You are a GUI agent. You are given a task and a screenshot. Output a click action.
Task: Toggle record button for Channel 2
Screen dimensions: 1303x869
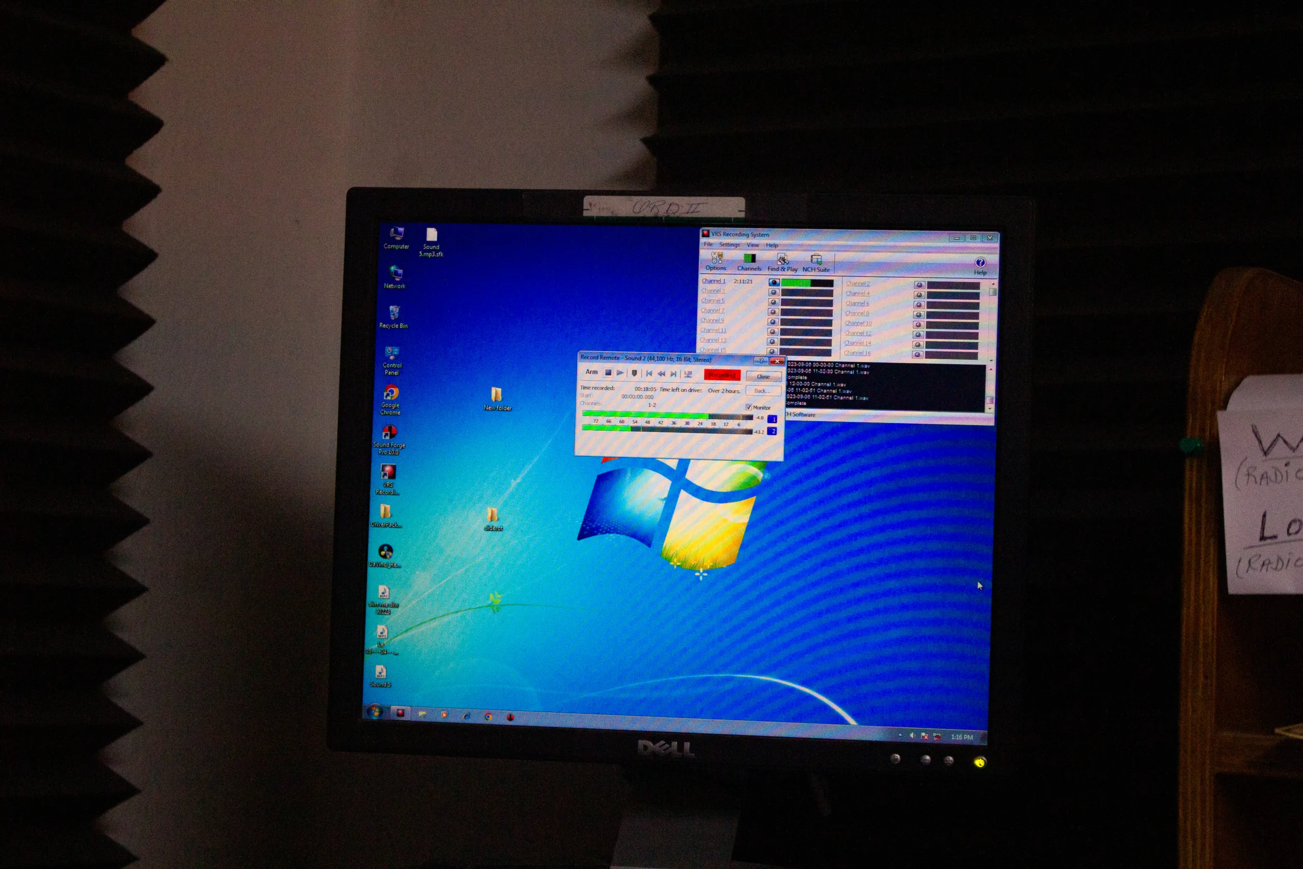click(919, 285)
